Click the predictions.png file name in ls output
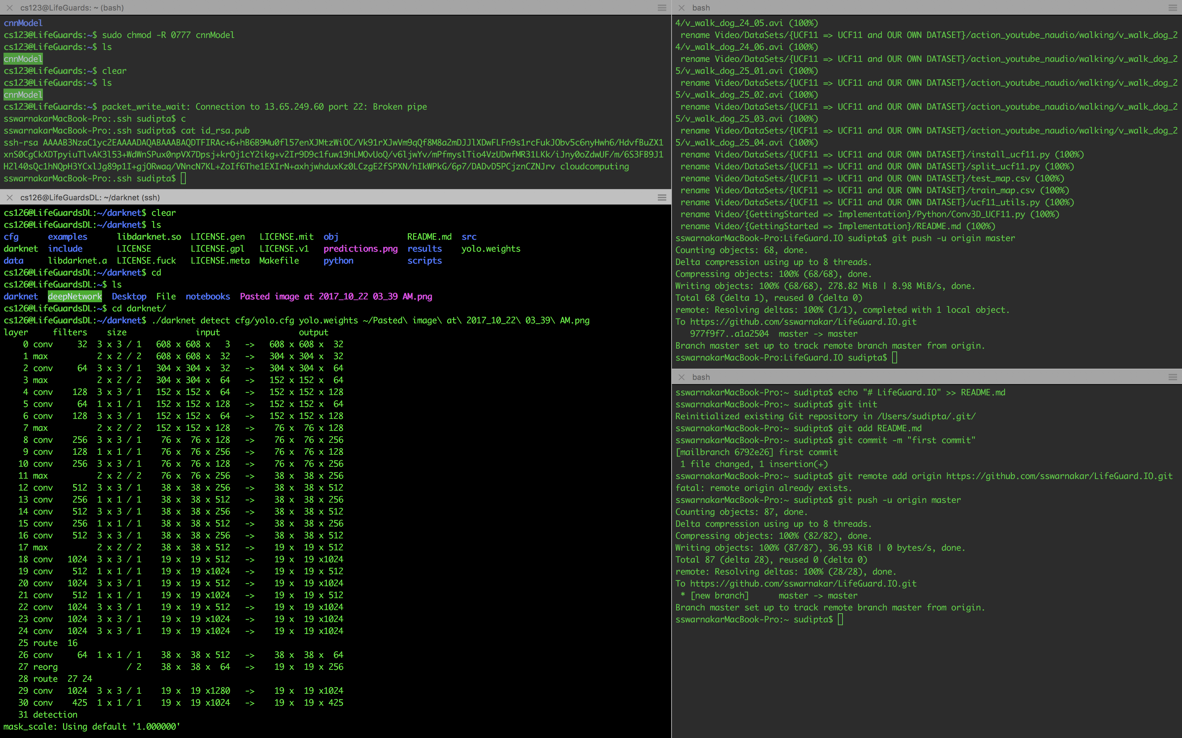The height and width of the screenshot is (738, 1182). [361, 249]
